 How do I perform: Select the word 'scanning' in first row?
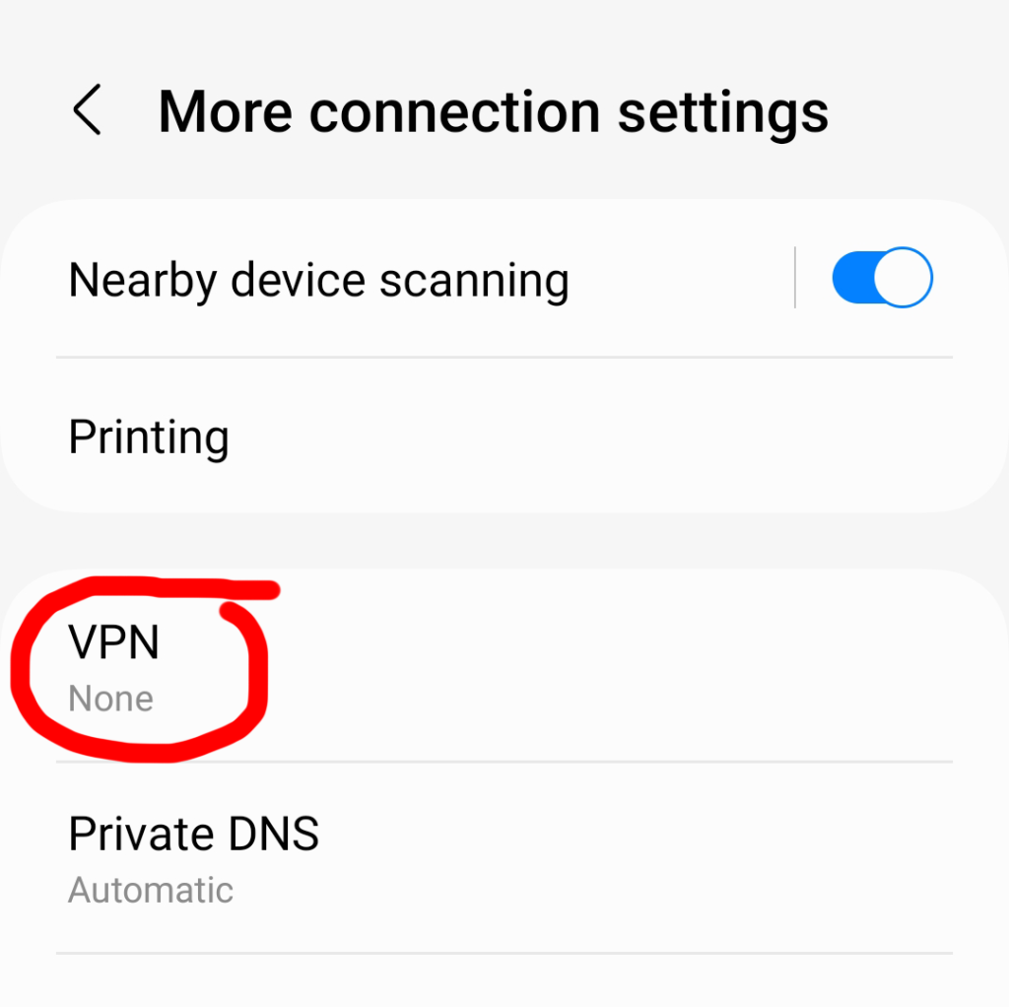[474, 283]
